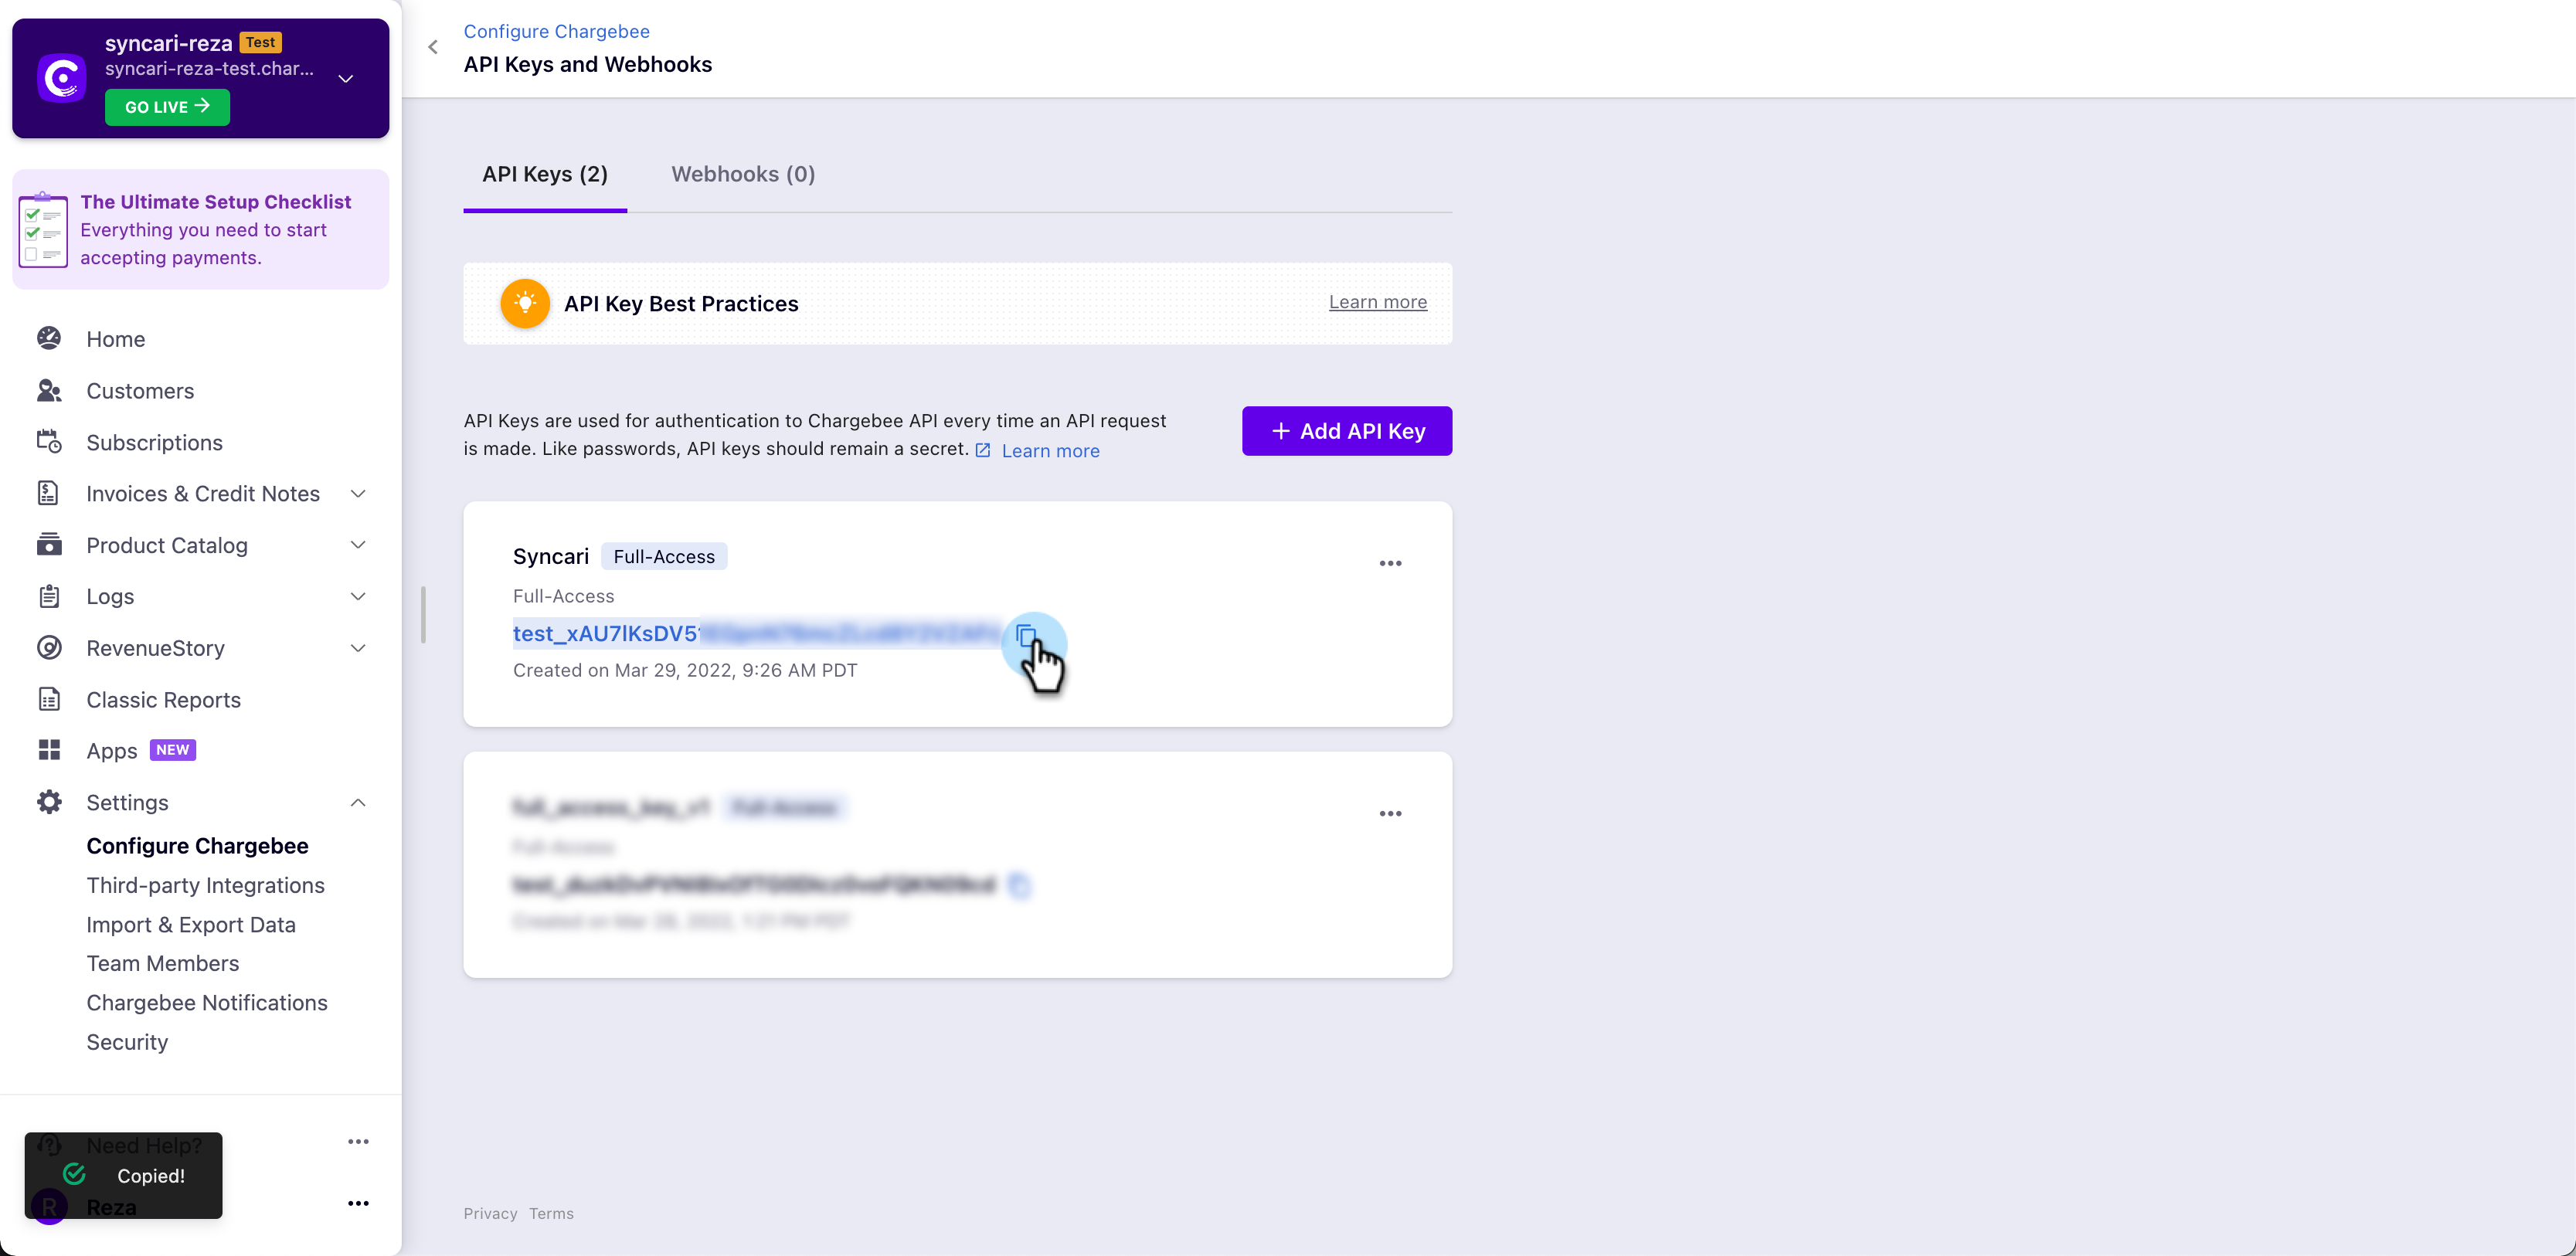The width and height of the screenshot is (2576, 1256).
Task: Open three-dot menu for second API key
Action: pos(1390,814)
